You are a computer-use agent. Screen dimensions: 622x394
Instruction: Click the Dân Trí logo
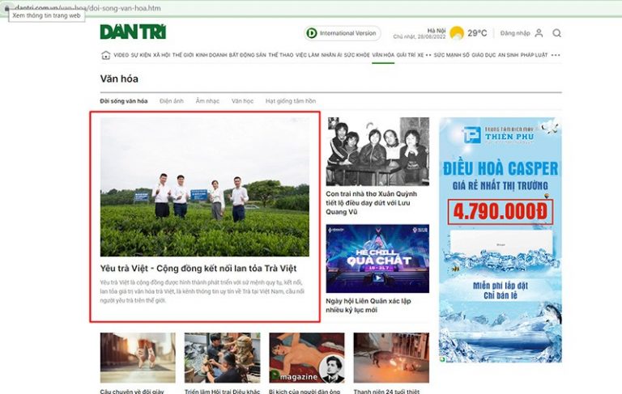133,32
